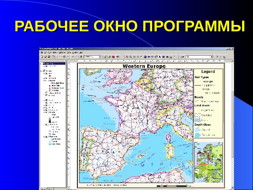Collapse the layer with Populated Places legend
The width and height of the screenshot is (253, 190).
pyautogui.click(x=44, y=81)
